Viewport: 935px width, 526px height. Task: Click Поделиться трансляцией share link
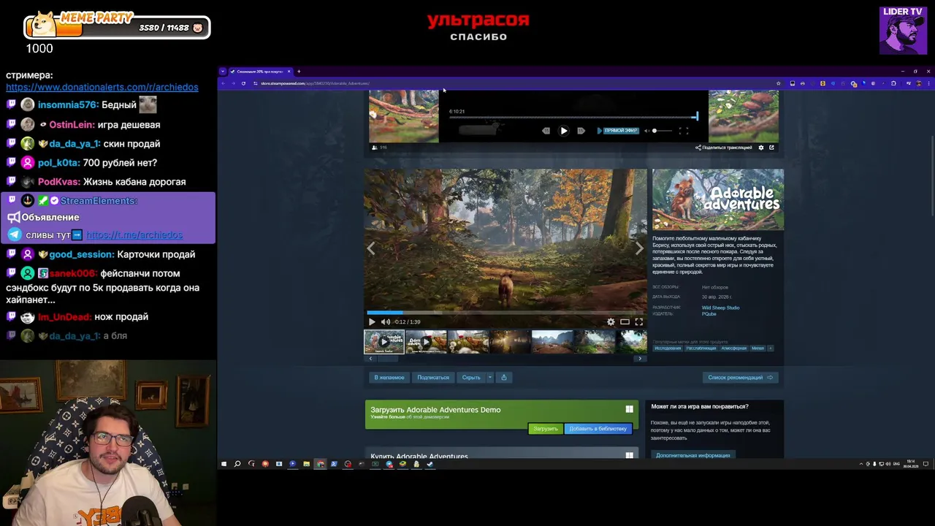(723, 148)
